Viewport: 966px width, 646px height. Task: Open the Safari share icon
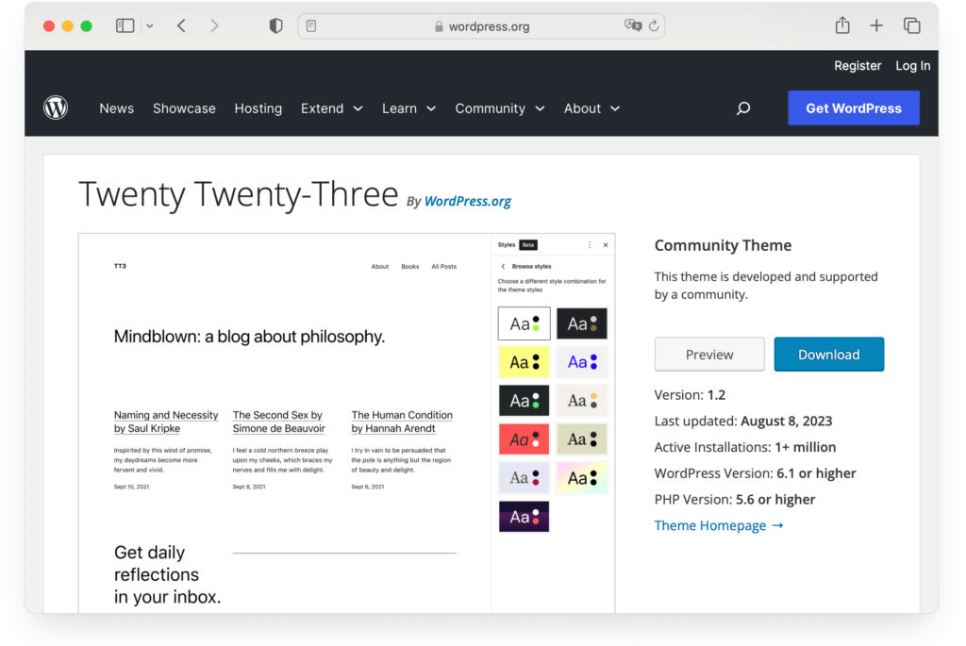[842, 25]
